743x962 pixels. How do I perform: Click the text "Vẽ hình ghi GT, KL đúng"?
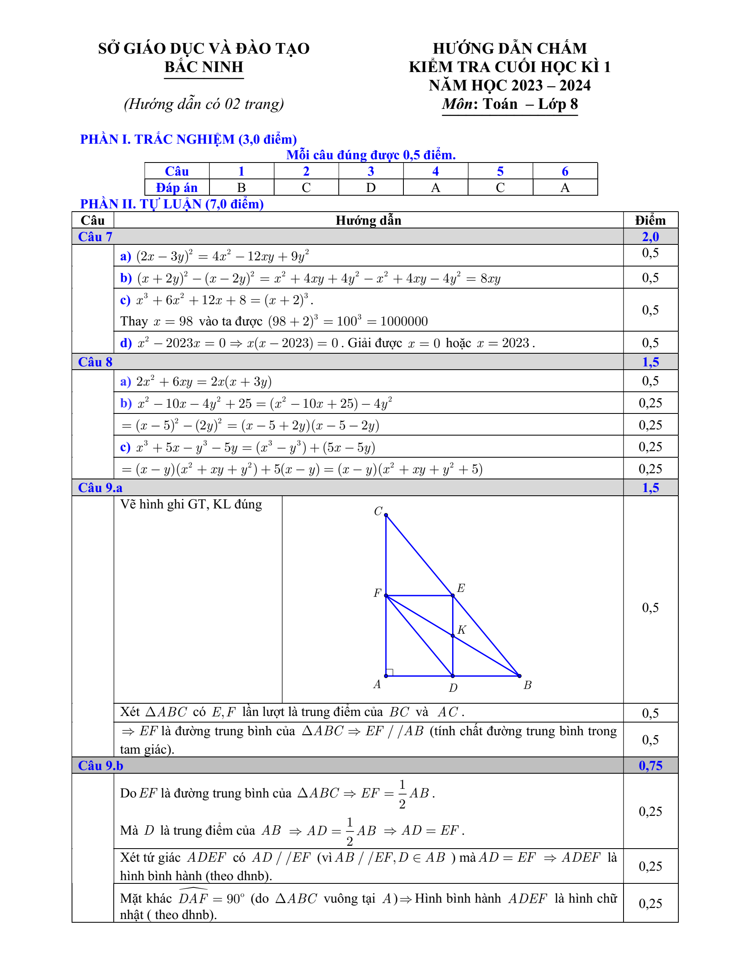pyautogui.click(x=191, y=504)
